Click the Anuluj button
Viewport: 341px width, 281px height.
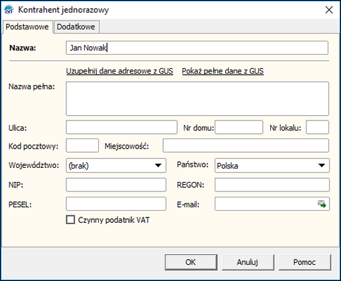click(x=247, y=262)
